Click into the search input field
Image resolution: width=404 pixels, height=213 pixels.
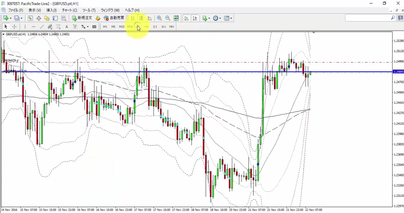click(368, 18)
